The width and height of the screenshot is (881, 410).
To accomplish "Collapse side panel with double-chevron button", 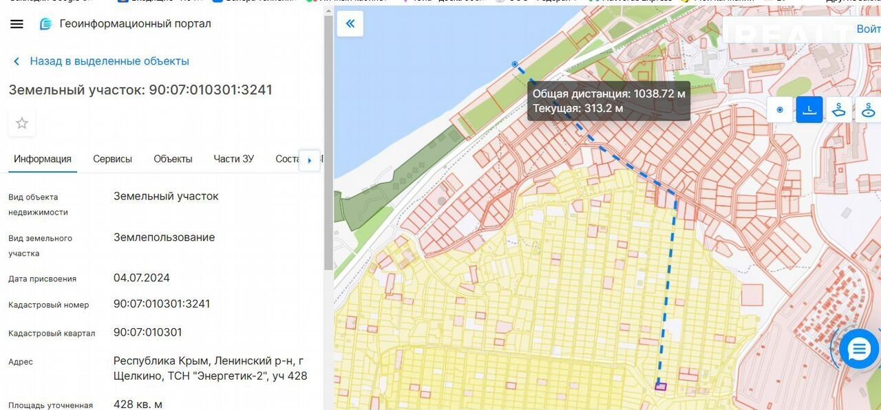I will [x=350, y=24].
